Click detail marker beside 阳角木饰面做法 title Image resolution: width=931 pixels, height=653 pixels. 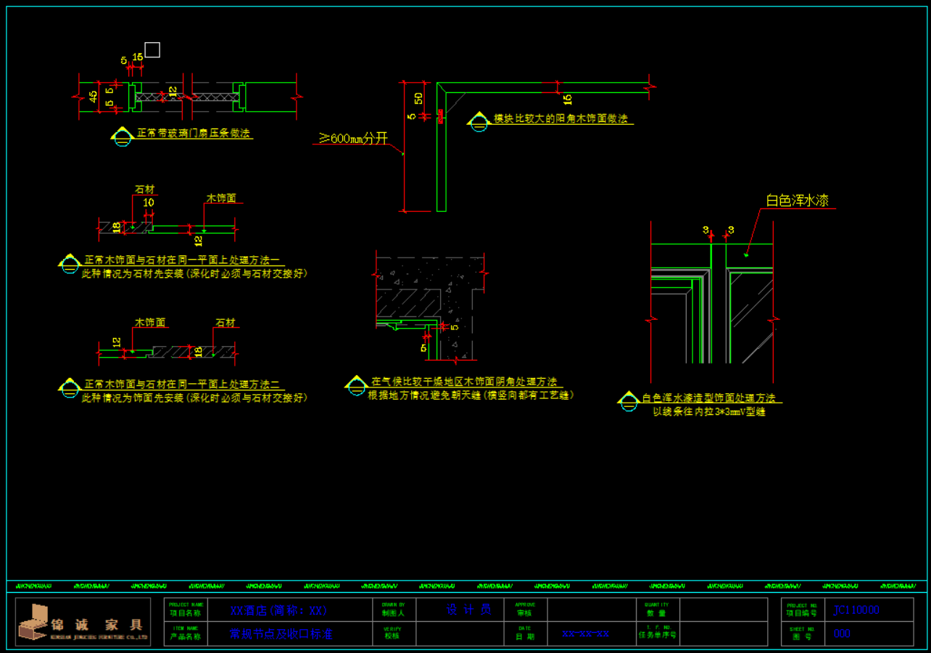click(479, 120)
